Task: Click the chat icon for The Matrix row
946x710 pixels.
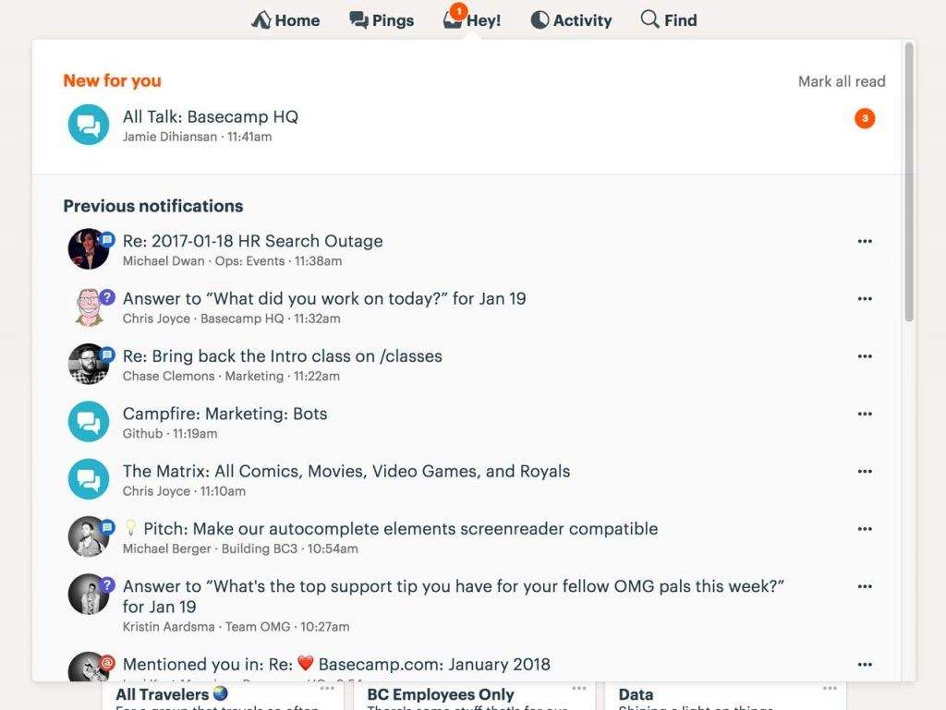Action: pyautogui.click(x=89, y=479)
